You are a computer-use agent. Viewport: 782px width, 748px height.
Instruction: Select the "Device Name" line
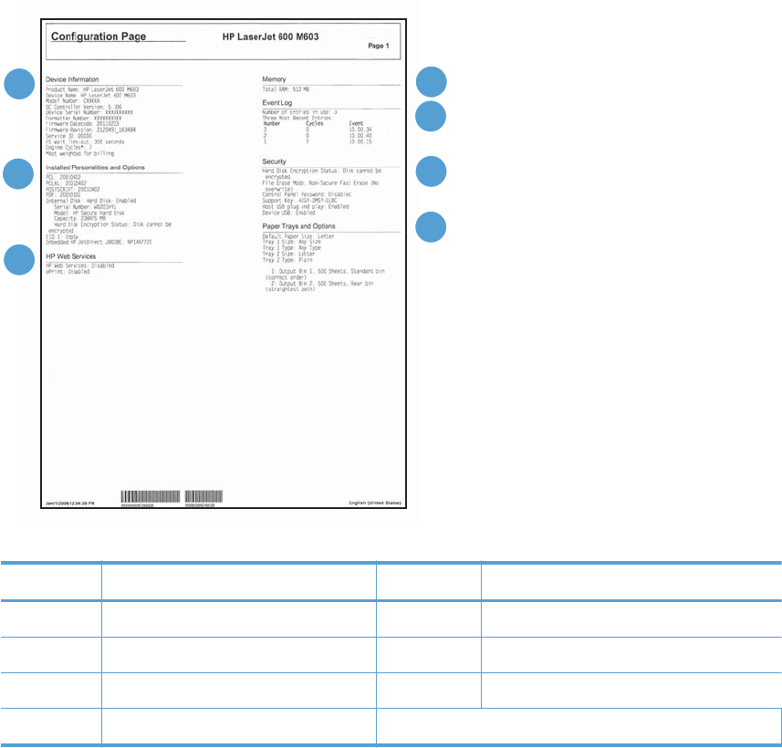click(90, 95)
